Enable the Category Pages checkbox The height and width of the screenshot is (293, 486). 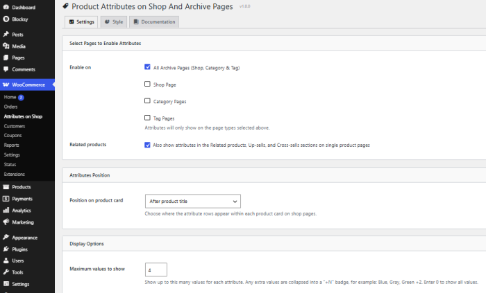click(x=147, y=100)
